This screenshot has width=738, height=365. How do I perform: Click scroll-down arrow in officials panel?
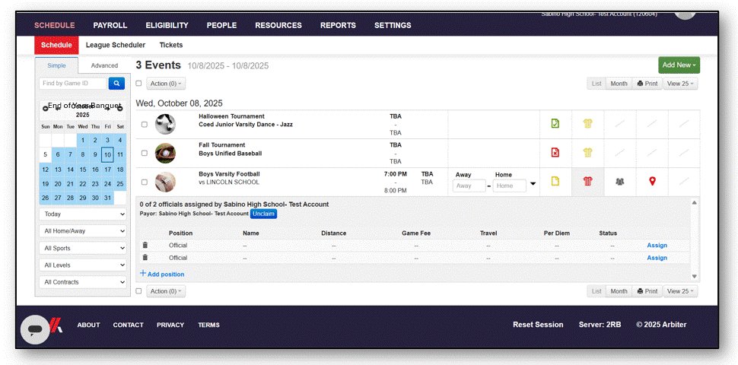694,277
